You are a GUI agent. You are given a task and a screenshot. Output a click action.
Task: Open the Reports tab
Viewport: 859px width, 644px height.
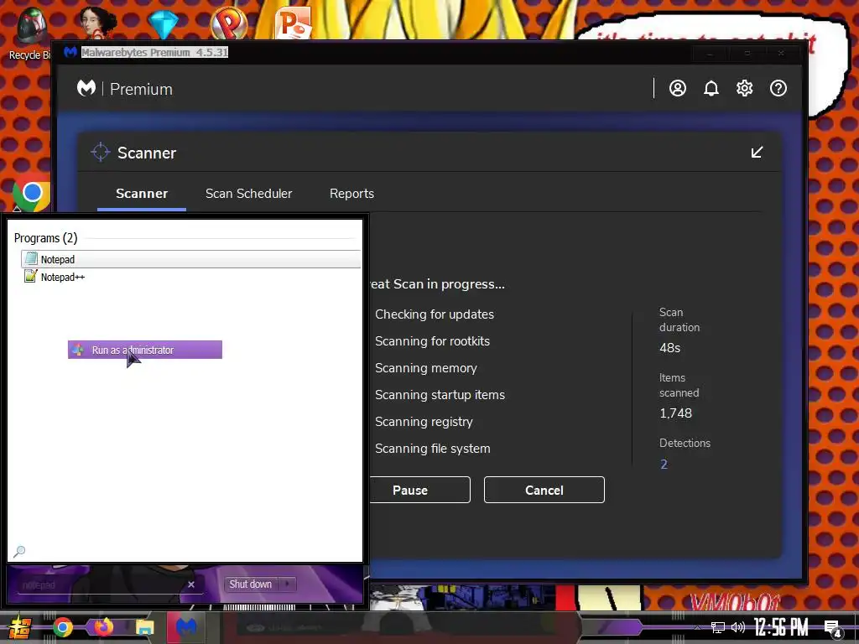tap(351, 194)
